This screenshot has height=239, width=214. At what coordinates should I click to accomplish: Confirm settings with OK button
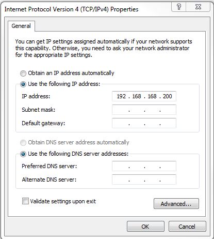coord(145,227)
